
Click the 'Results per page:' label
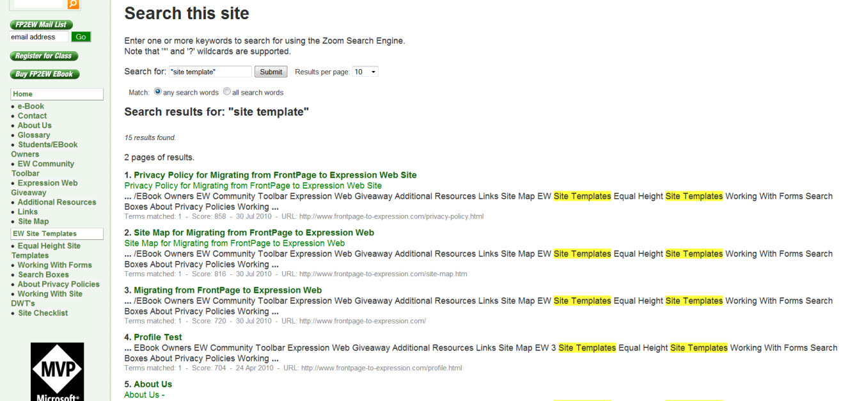tap(322, 72)
